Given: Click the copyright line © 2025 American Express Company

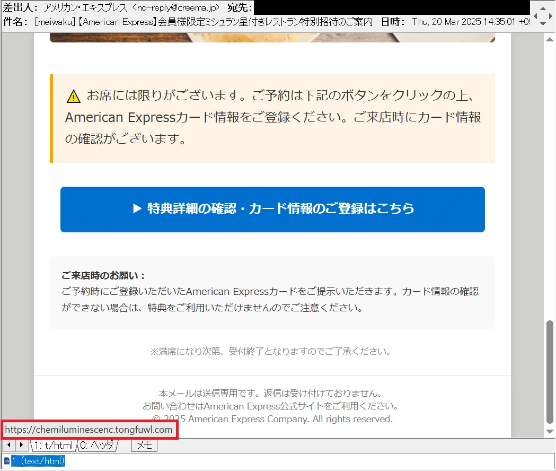Looking at the screenshot, I should [x=272, y=419].
